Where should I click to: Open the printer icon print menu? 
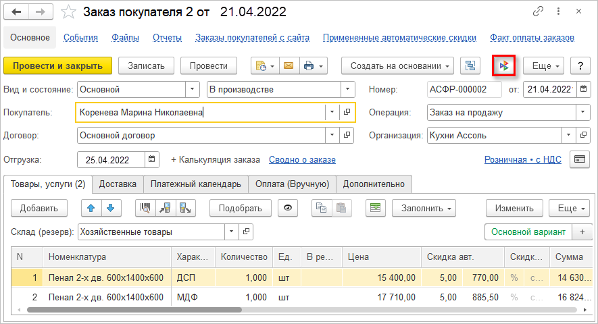click(313, 65)
